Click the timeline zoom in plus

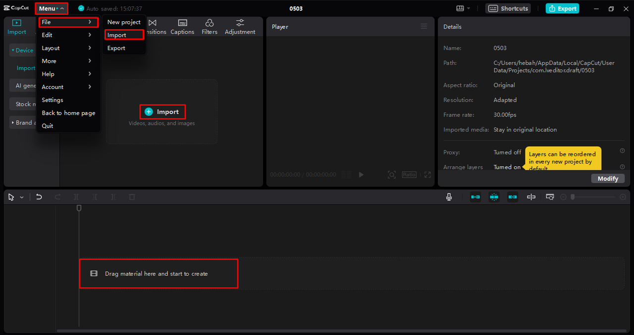[x=623, y=197]
